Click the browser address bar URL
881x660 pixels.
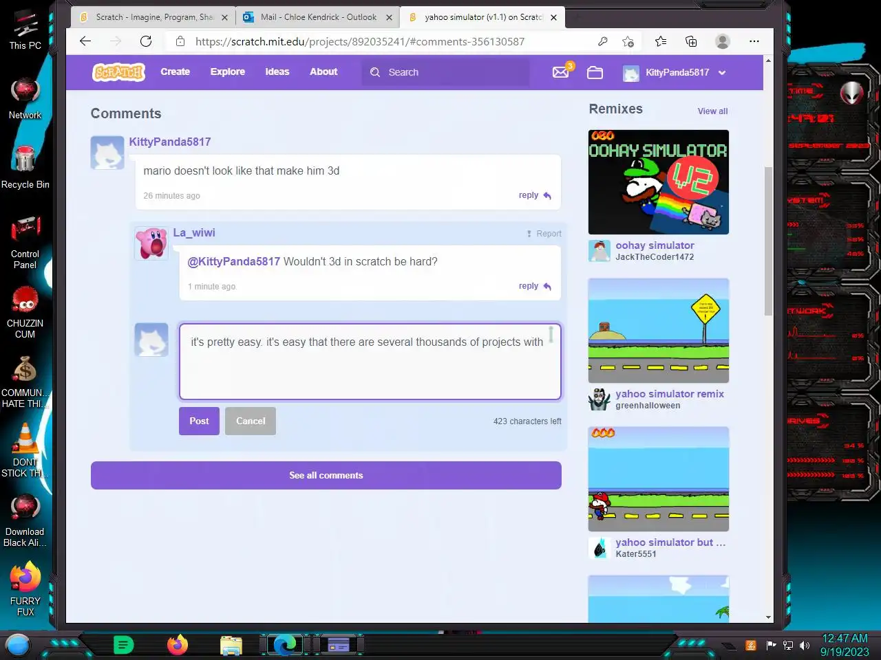(x=360, y=41)
